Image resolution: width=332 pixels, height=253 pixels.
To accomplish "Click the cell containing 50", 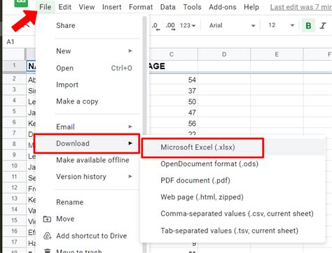I will click(x=173, y=101).
